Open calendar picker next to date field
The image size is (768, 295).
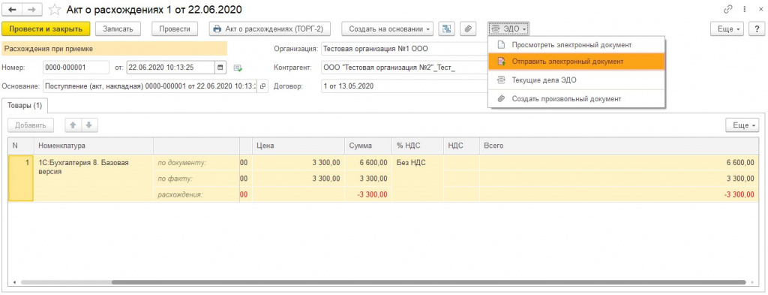click(x=220, y=67)
